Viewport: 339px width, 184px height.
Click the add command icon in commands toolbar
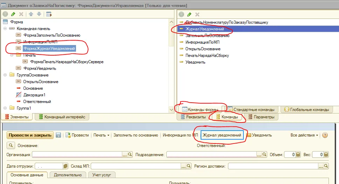[181, 14]
